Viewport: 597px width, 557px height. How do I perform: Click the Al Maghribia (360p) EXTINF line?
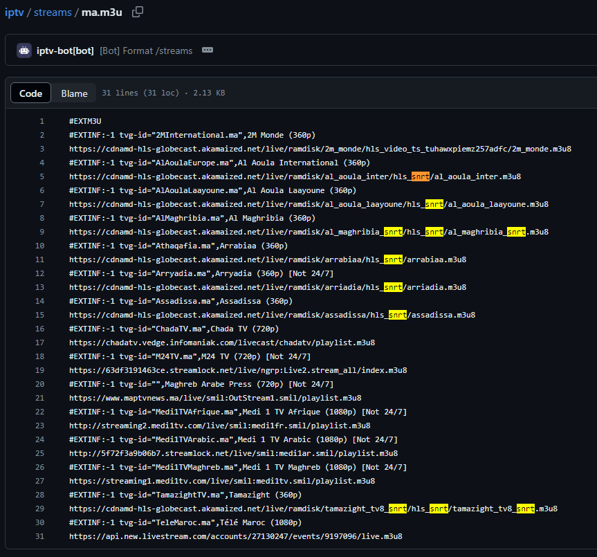coord(192,218)
